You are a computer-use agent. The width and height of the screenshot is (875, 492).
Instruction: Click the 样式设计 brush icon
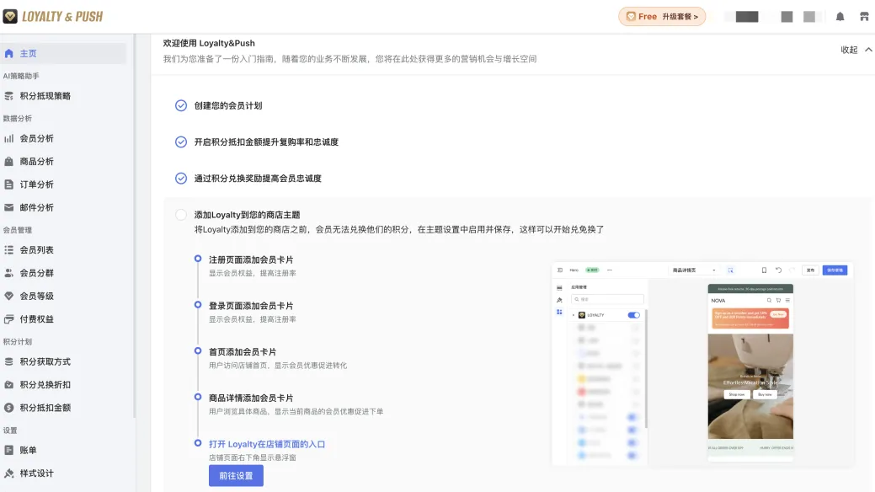9,473
